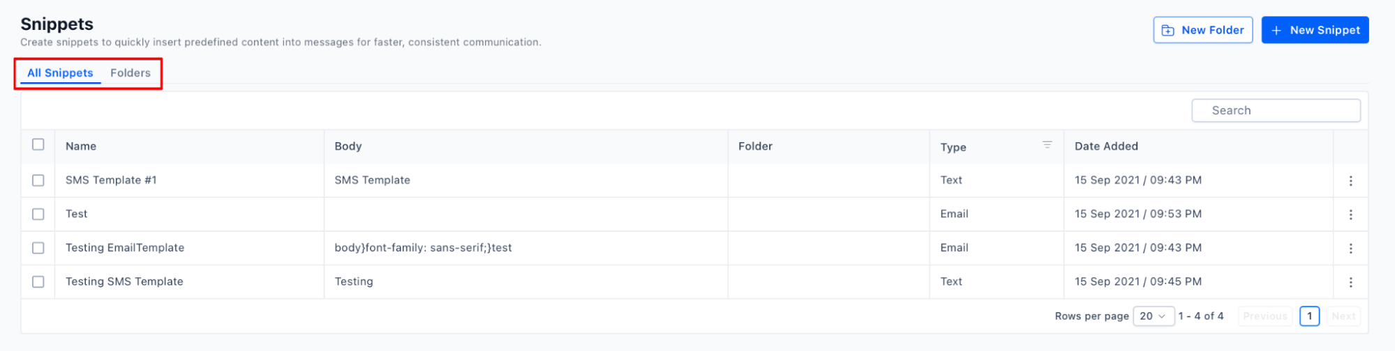Check the Testing SMS Template row checkbox
Image resolution: width=1395 pixels, height=351 pixels.
click(38, 282)
